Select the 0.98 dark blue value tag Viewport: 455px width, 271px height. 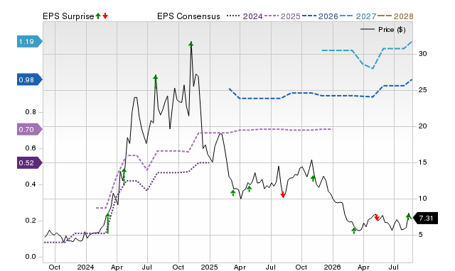[x=30, y=79]
